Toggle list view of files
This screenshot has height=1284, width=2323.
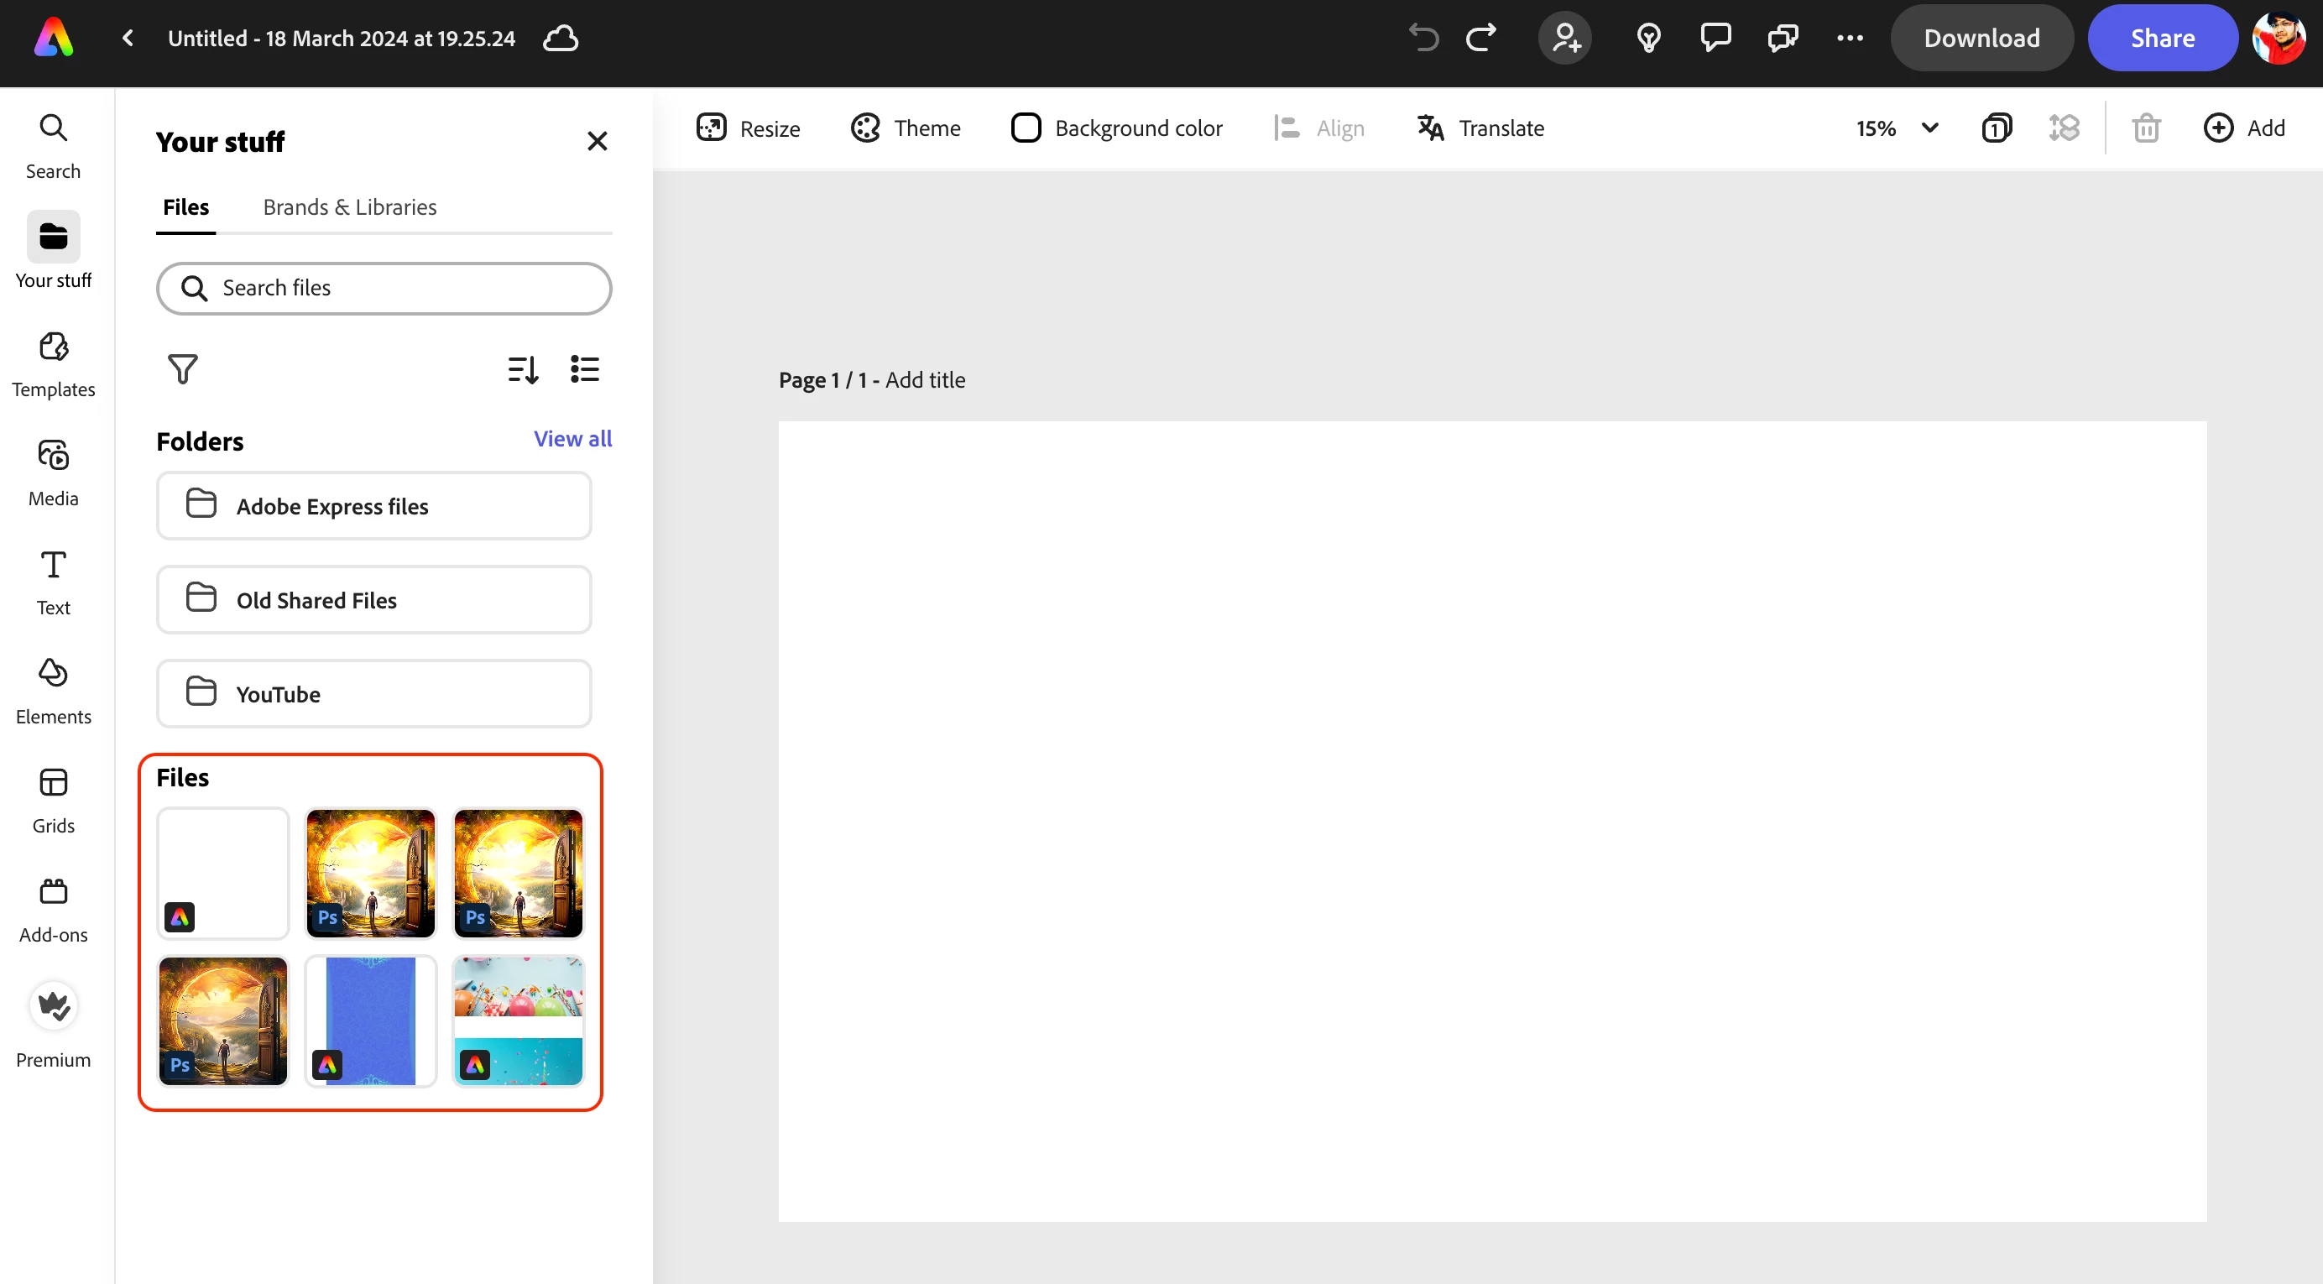tap(584, 368)
